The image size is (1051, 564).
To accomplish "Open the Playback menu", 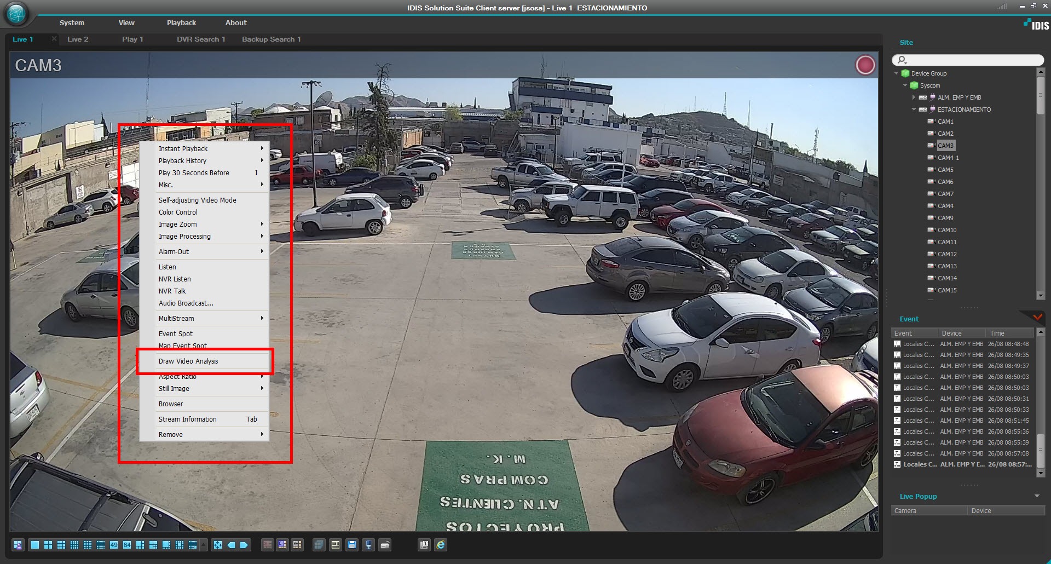I will [x=181, y=23].
